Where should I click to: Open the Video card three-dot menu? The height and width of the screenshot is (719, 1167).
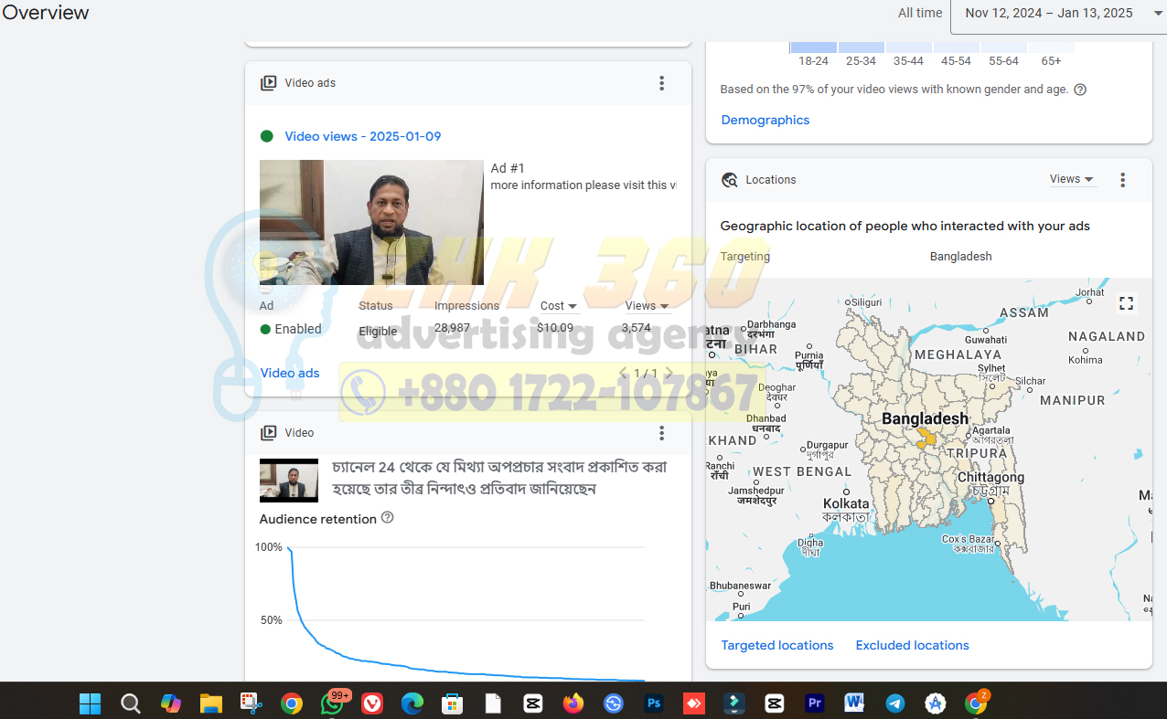pyautogui.click(x=662, y=433)
